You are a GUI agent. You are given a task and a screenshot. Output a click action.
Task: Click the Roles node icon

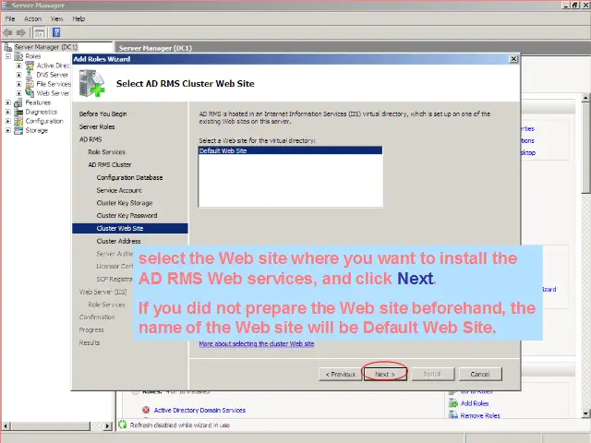(x=18, y=56)
